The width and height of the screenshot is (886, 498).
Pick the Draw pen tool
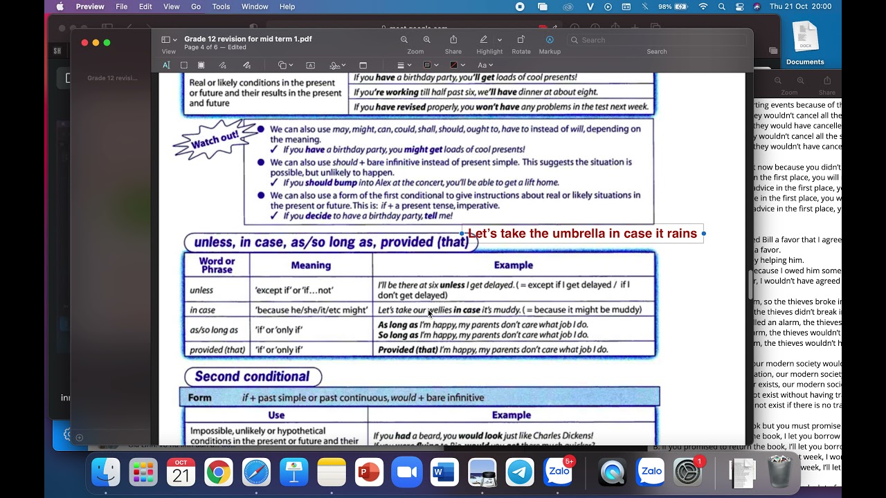[x=246, y=65]
